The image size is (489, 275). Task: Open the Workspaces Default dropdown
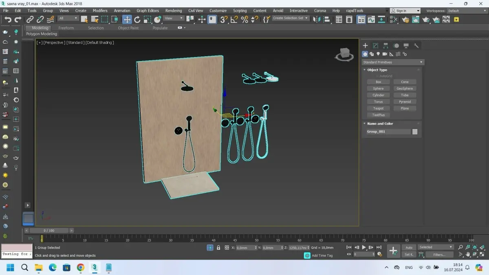(x=467, y=11)
